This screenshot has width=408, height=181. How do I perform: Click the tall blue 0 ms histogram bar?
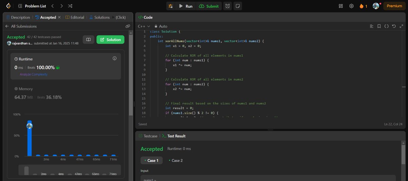pyautogui.click(x=30, y=138)
